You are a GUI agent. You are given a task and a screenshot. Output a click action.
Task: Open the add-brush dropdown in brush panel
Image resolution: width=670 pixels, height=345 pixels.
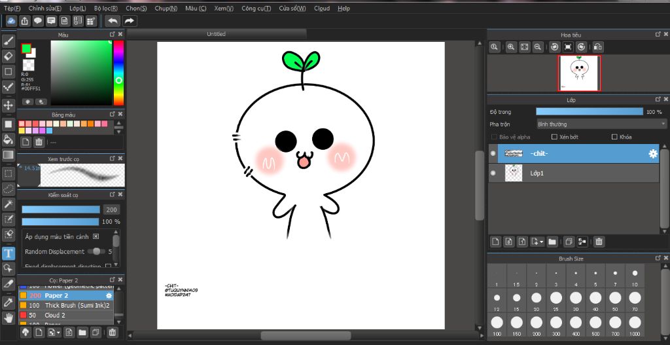(58, 333)
